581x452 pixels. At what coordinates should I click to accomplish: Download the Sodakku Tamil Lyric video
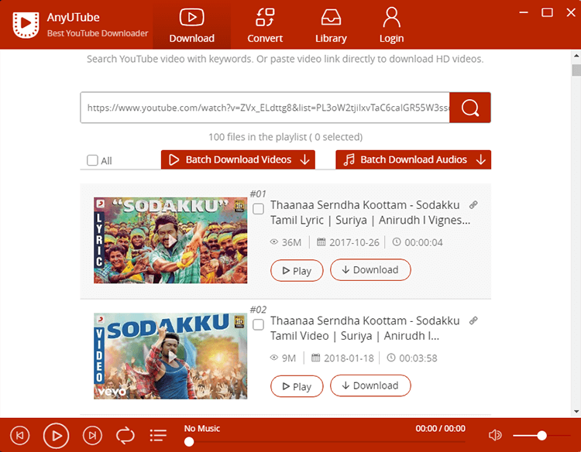370,270
